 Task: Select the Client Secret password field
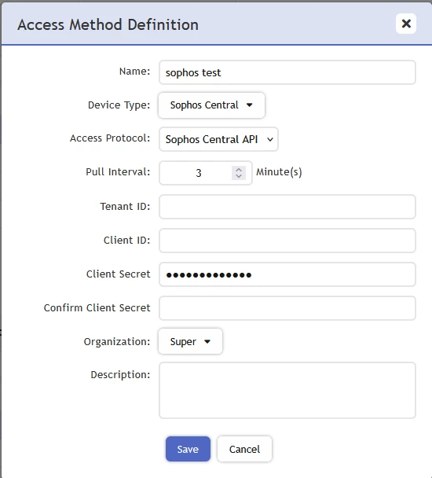tap(287, 274)
